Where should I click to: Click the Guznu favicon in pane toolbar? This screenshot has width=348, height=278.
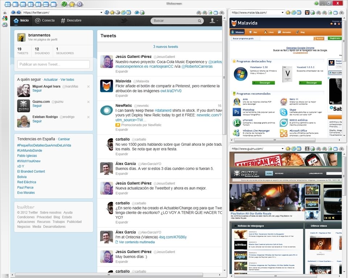tap(307, 149)
